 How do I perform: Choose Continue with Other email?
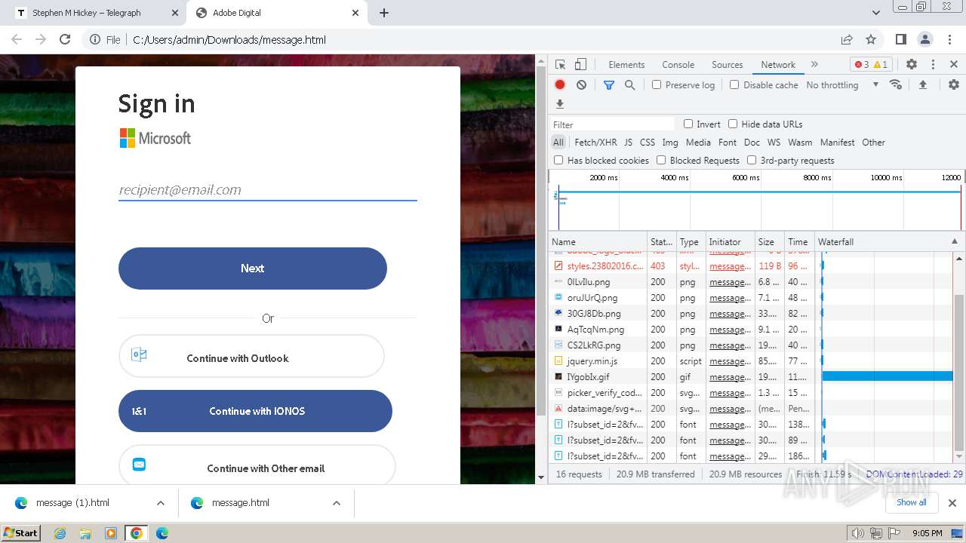click(257, 466)
